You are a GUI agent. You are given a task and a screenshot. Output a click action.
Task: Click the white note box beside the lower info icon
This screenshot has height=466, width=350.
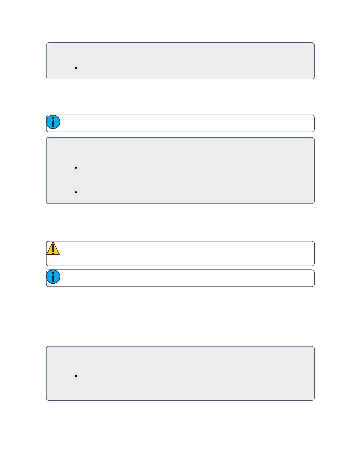(x=187, y=278)
